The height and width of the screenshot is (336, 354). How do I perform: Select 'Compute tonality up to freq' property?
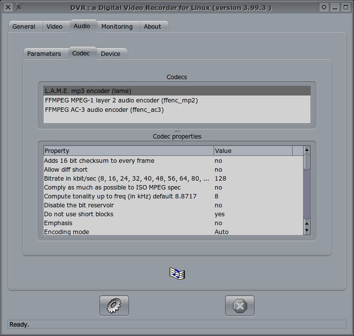(174, 196)
